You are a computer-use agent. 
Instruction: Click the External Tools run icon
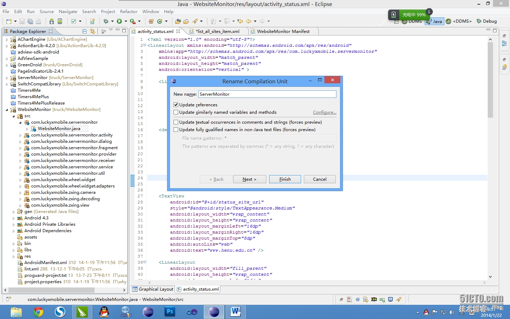tap(132, 21)
